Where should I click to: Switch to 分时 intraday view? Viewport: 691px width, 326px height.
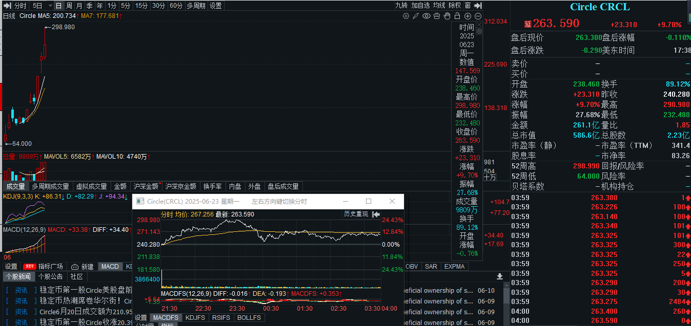pyautogui.click(x=20, y=6)
